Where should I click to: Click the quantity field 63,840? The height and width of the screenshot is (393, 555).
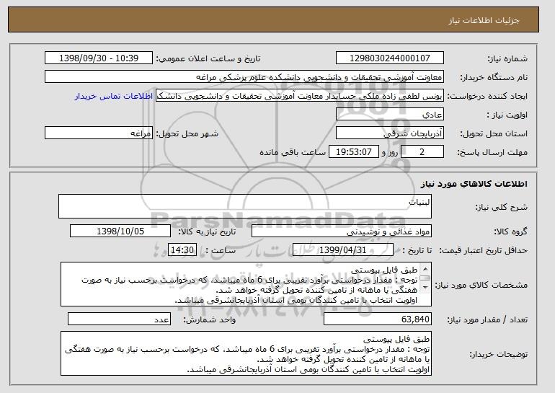click(x=378, y=319)
